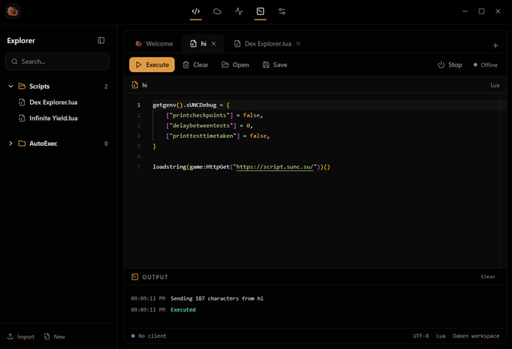Click the Executed output message
This screenshot has height=349, width=512.
click(x=183, y=310)
